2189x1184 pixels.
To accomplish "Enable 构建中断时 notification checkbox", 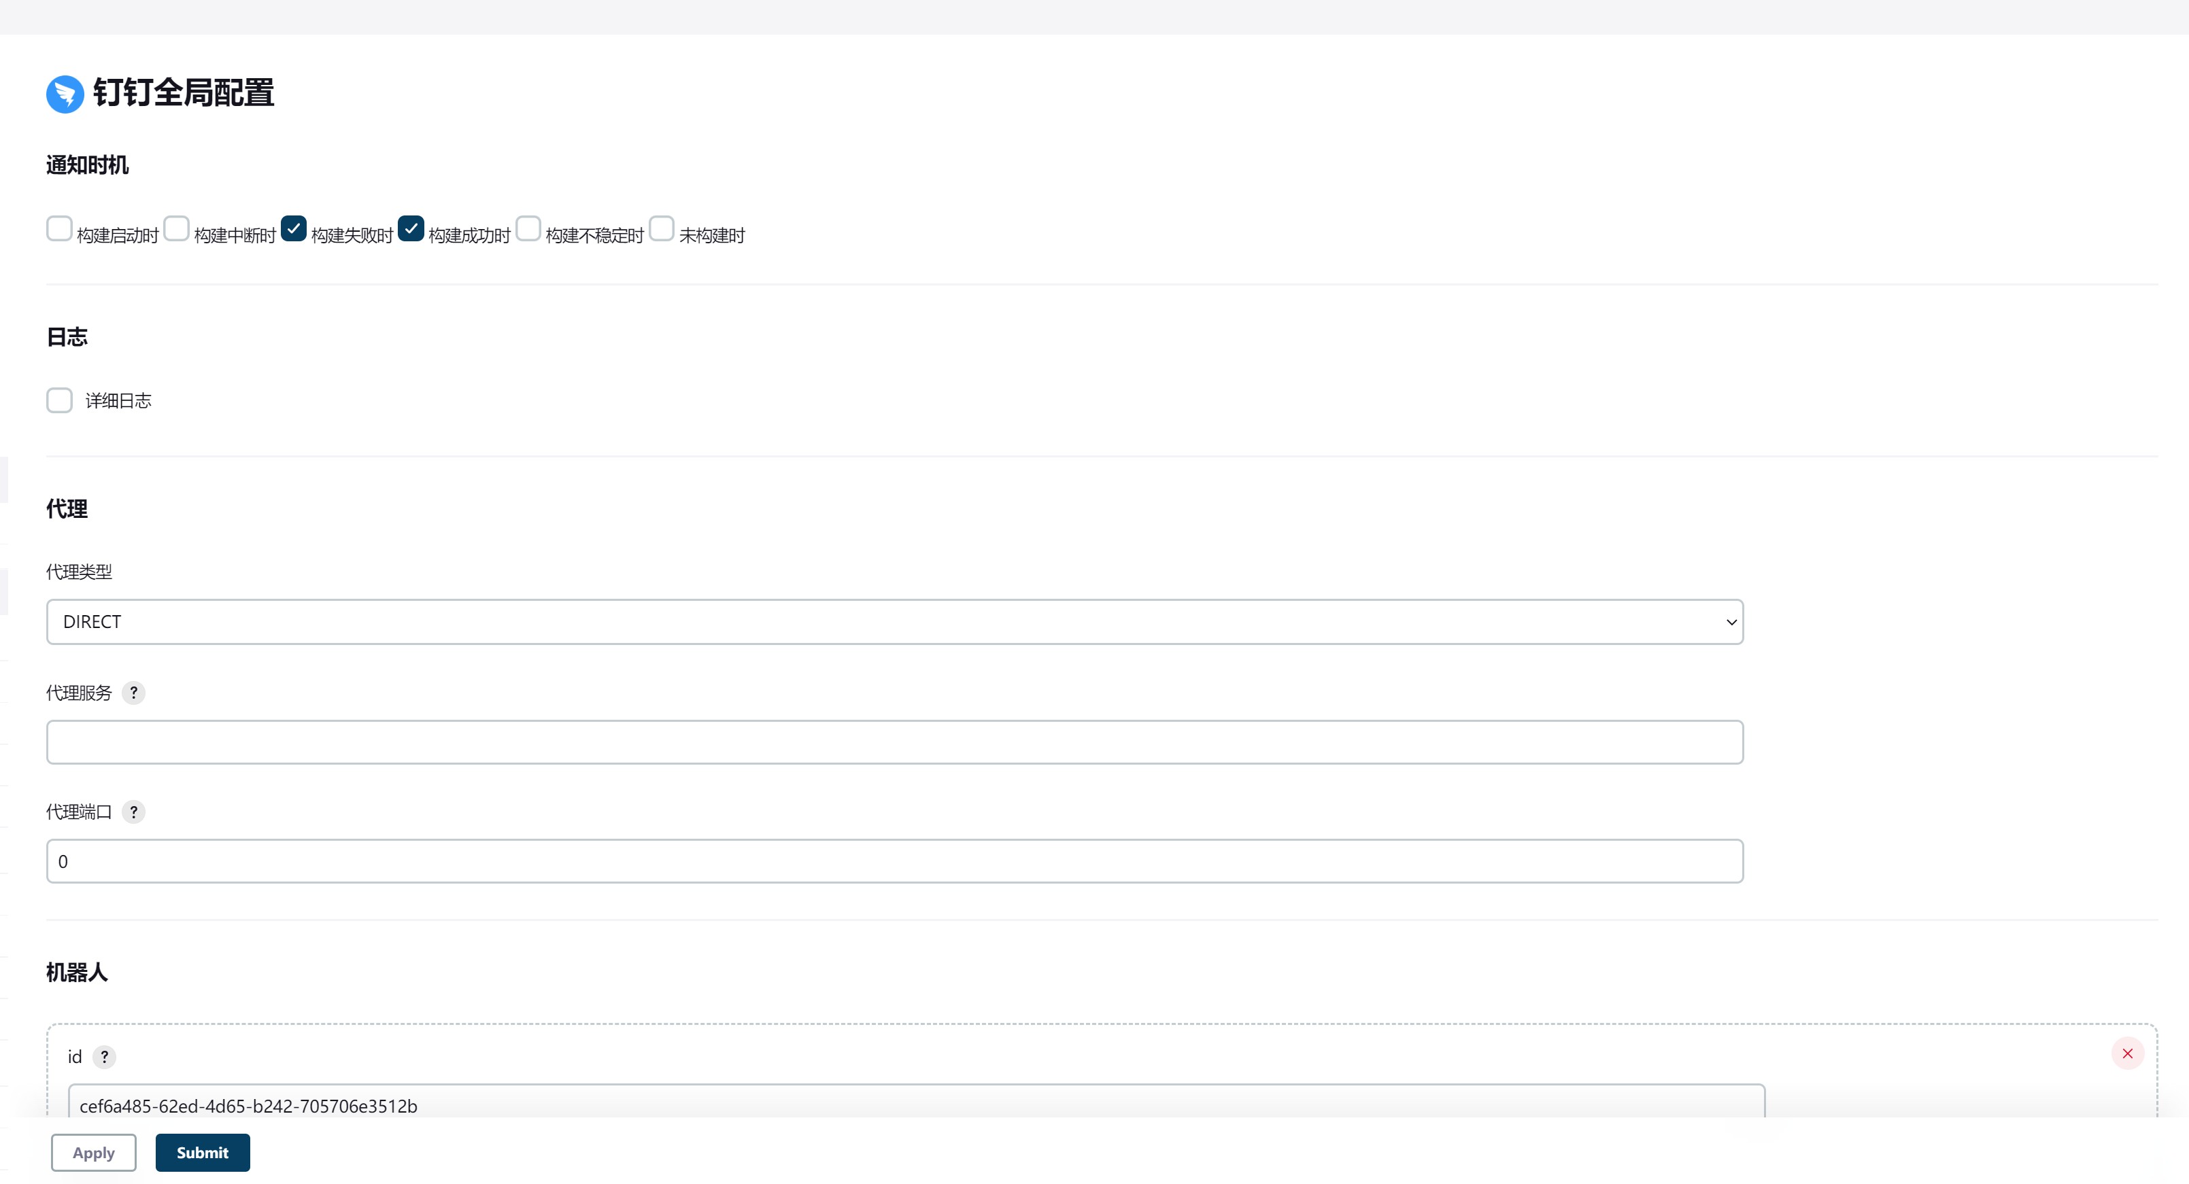I will click(x=177, y=228).
